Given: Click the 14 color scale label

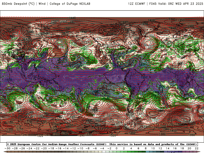Looking at the screenshot, I should (168, 148).
